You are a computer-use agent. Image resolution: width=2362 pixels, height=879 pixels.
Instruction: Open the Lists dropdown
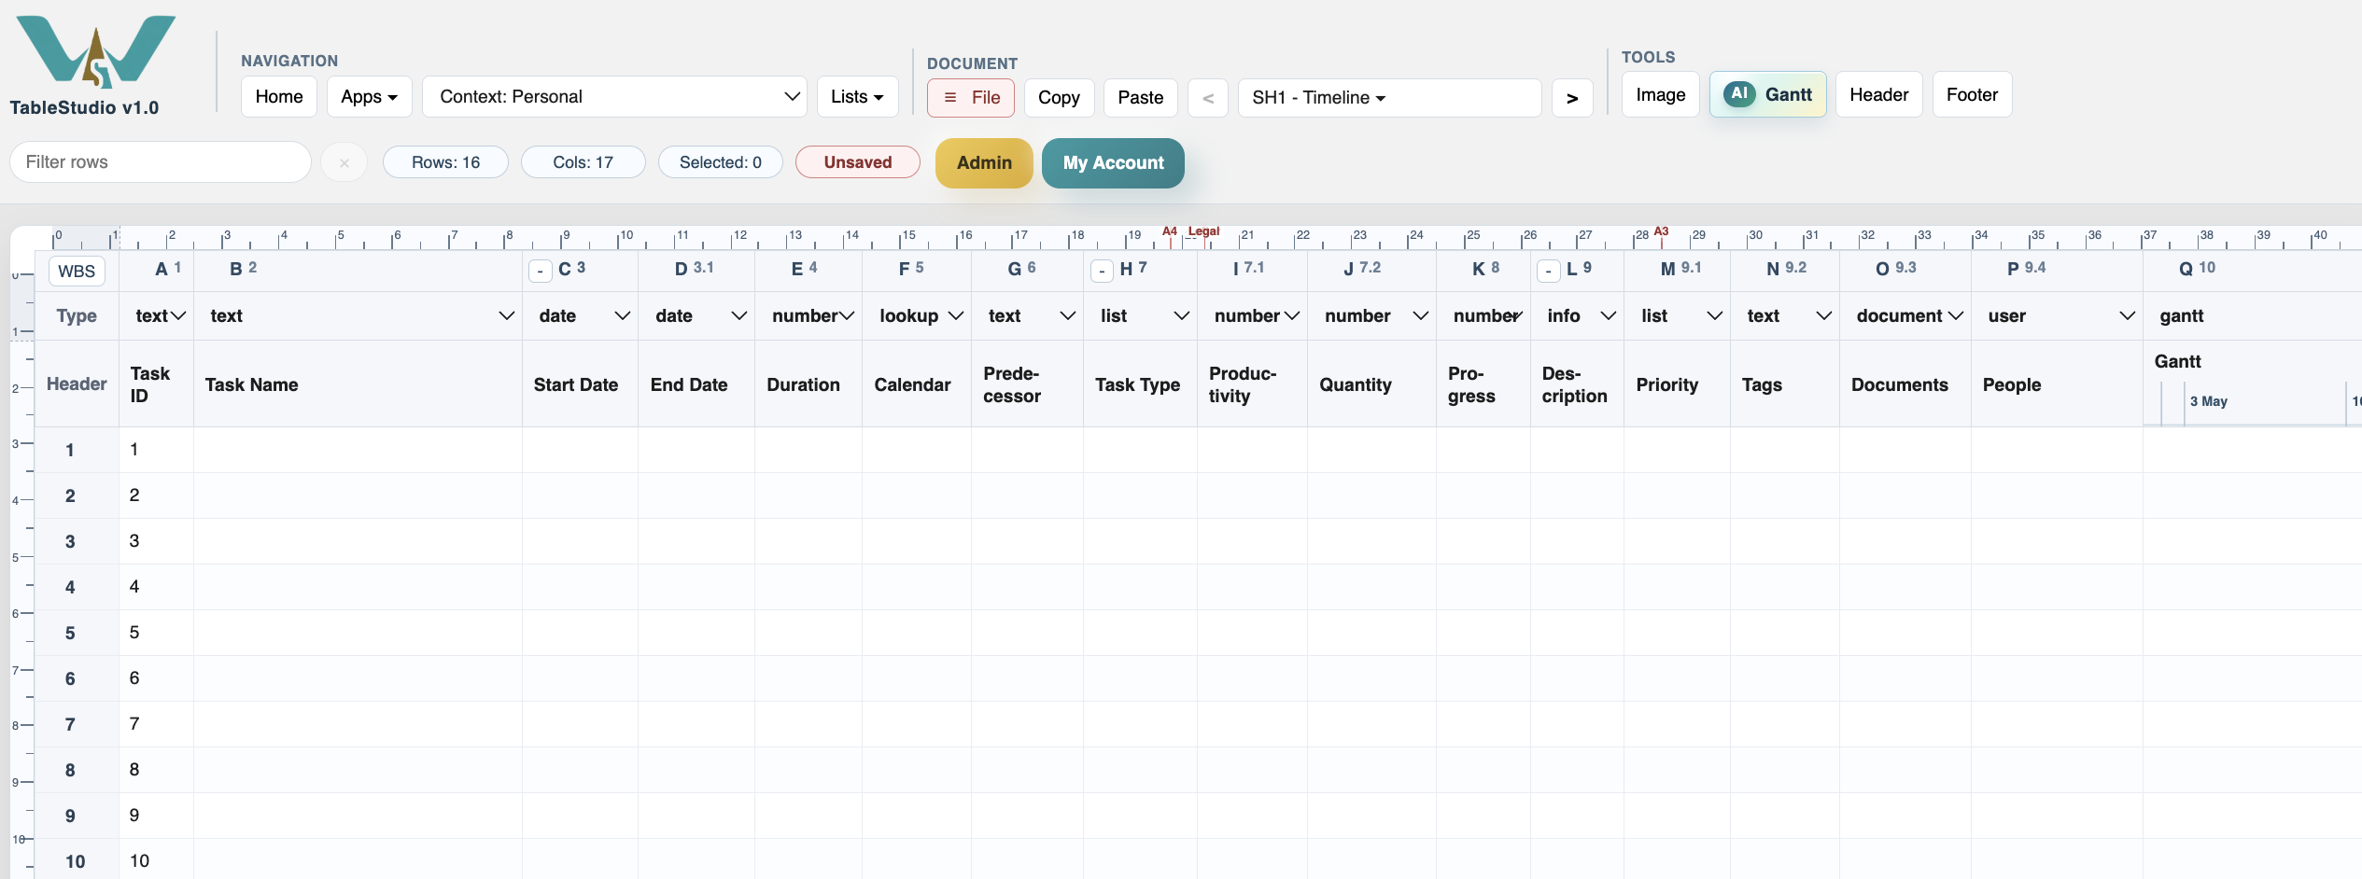tap(857, 97)
